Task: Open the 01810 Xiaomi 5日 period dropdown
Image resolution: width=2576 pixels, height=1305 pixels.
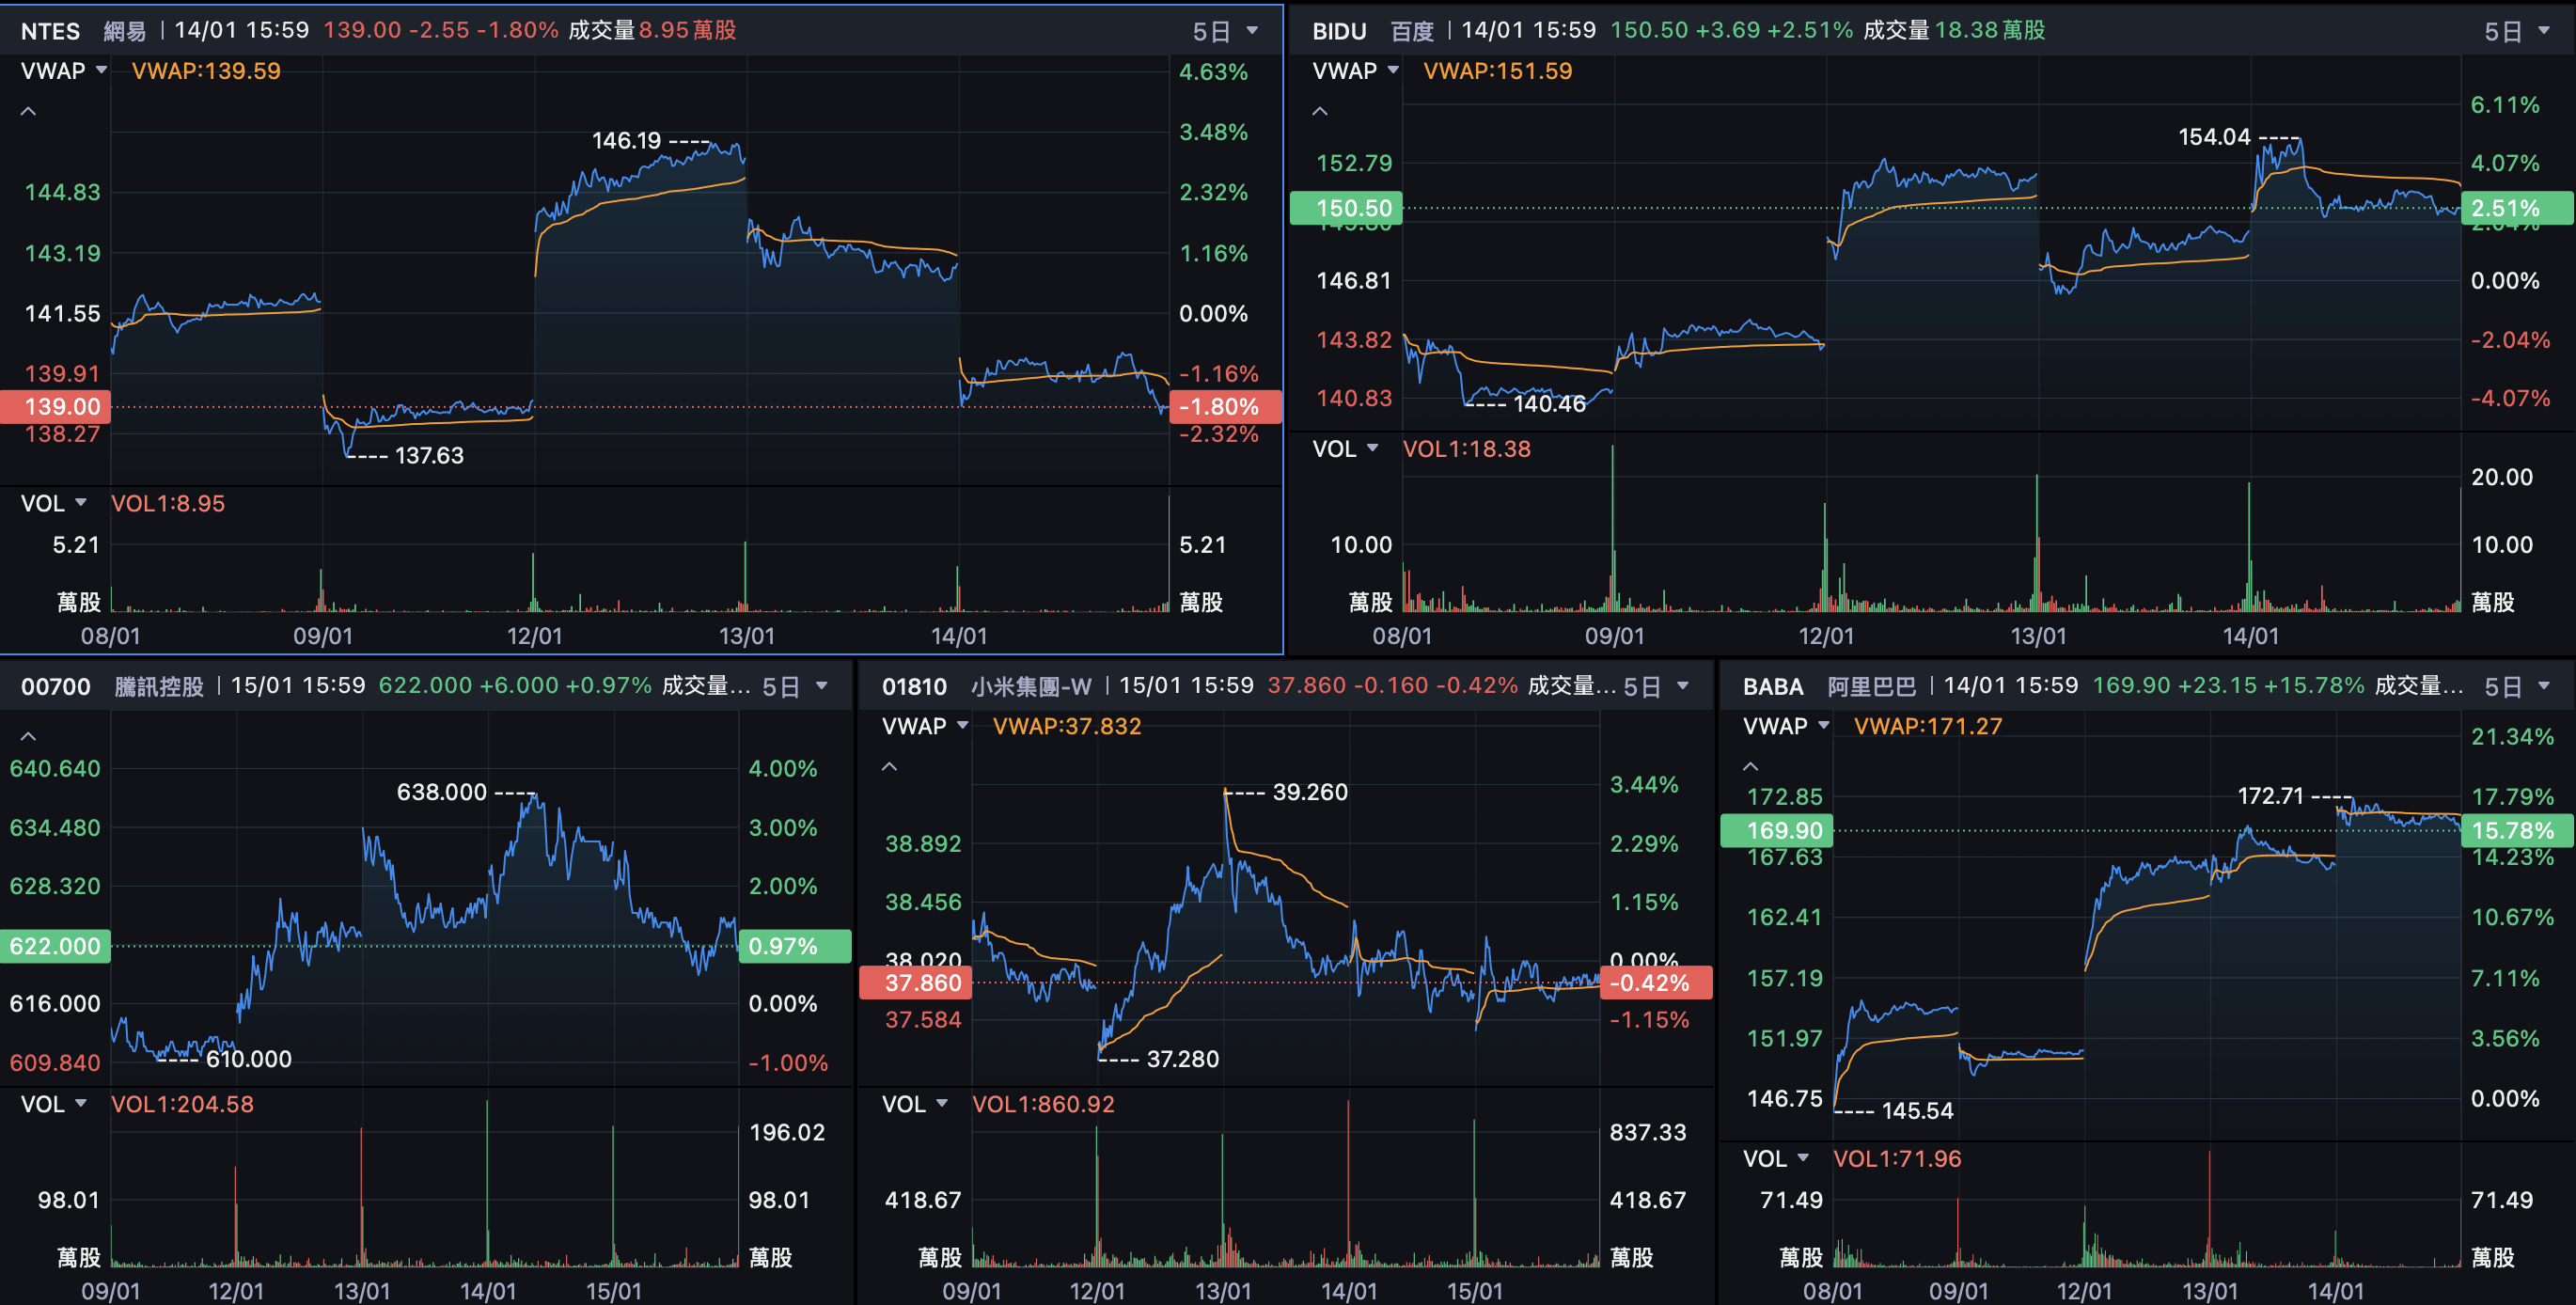Action: (x=1656, y=687)
